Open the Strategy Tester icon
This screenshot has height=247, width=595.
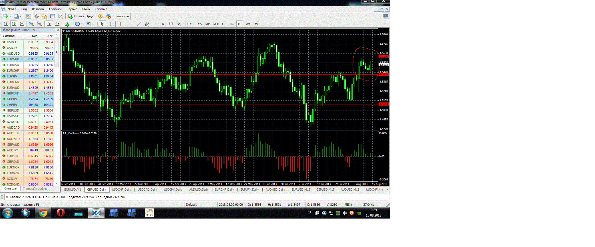pyautogui.click(x=61, y=16)
